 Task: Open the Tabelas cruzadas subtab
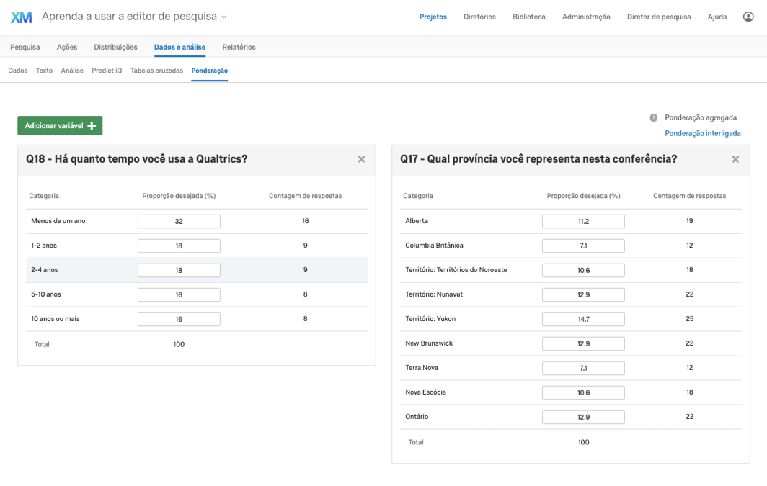coord(156,71)
